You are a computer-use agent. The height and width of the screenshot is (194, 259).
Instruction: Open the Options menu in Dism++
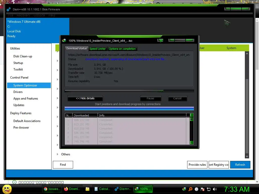tap(39, 15)
